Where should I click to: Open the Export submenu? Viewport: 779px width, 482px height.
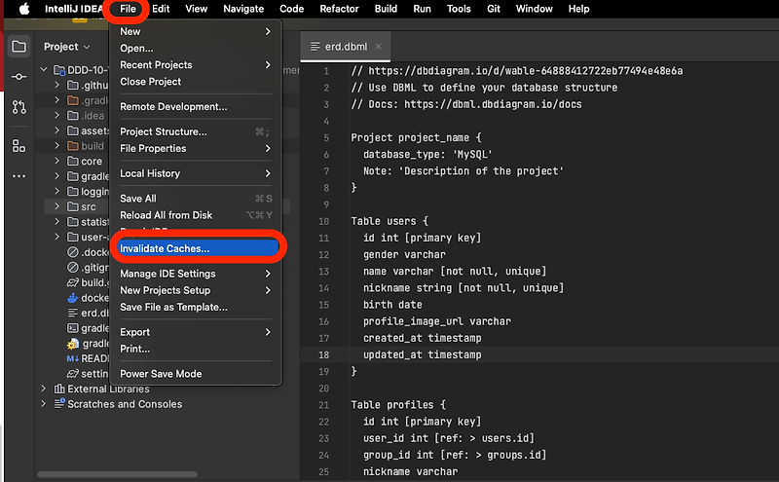click(196, 332)
